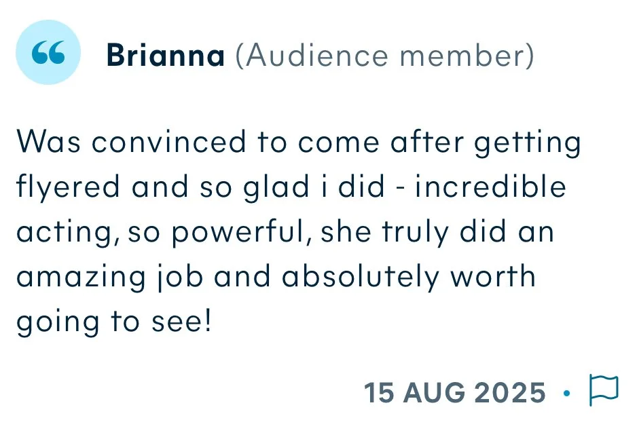Click the year '2025' in the date
This screenshot has width=637, height=437.
tap(509, 393)
